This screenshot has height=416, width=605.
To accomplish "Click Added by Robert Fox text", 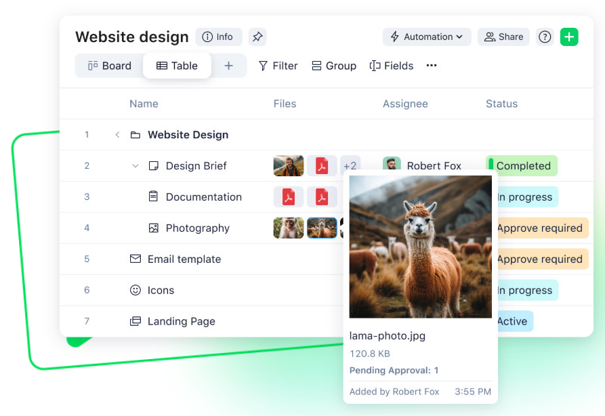I will point(394,392).
